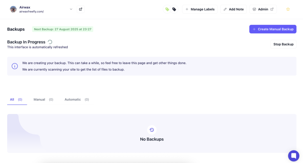
Task: Expand the Airwax site selector chevron
Action: 71,9
